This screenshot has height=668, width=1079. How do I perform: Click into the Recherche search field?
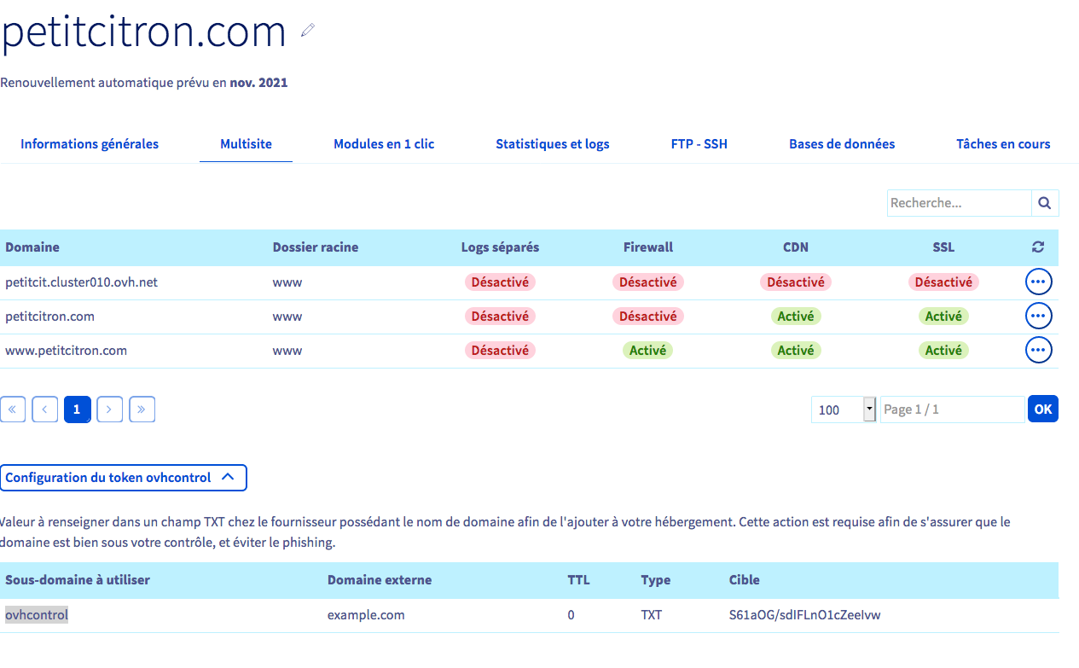tap(959, 203)
